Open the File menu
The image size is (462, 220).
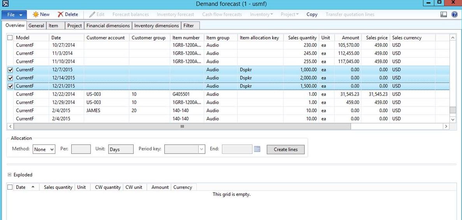click(x=14, y=14)
